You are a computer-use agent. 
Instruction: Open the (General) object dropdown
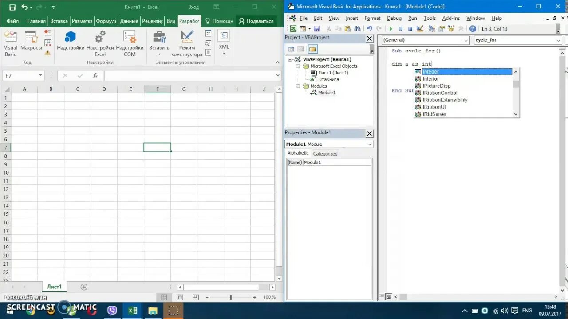(x=465, y=40)
